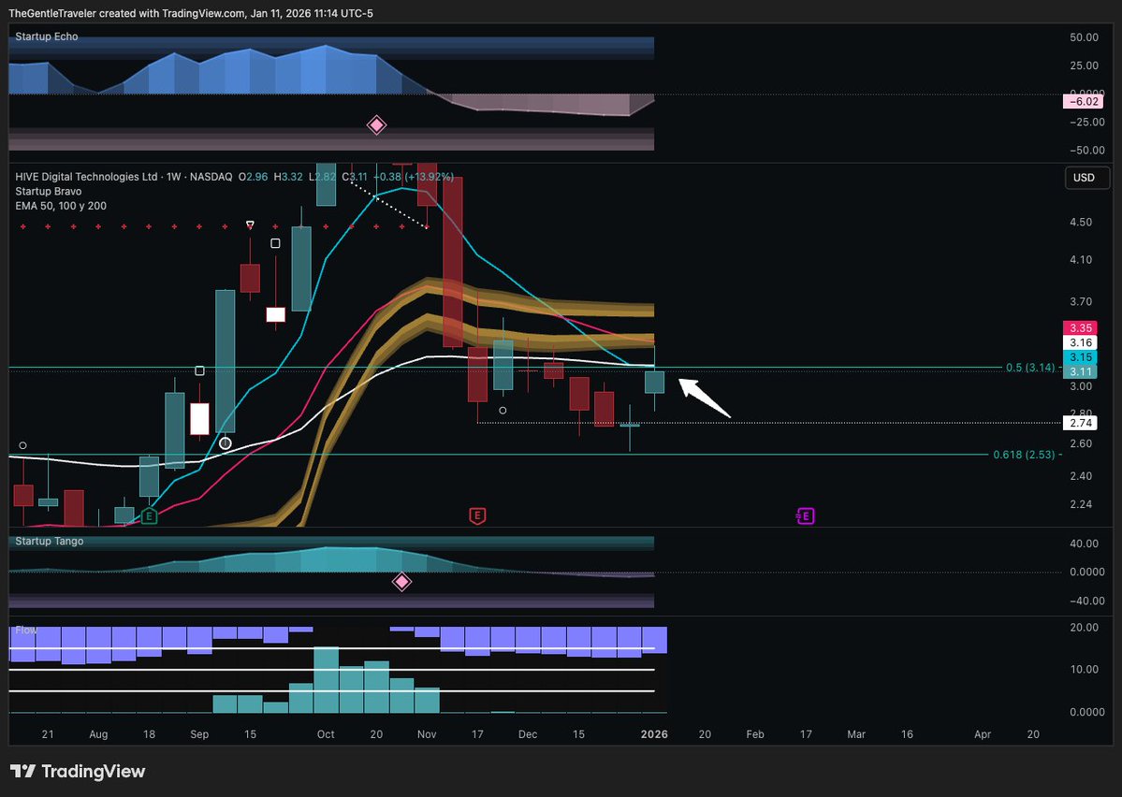Open the USD currency selector
The height and width of the screenshot is (797, 1122).
click(x=1086, y=177)
